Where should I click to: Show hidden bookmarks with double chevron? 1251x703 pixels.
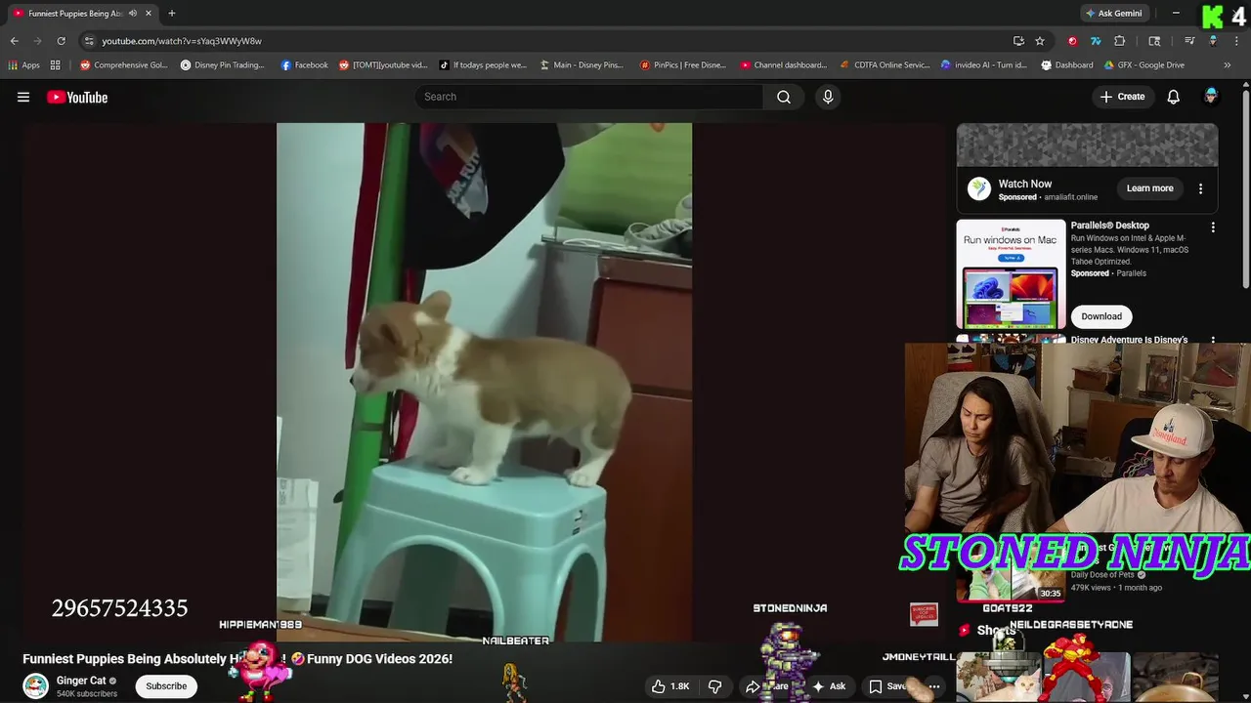point(1228,65)
